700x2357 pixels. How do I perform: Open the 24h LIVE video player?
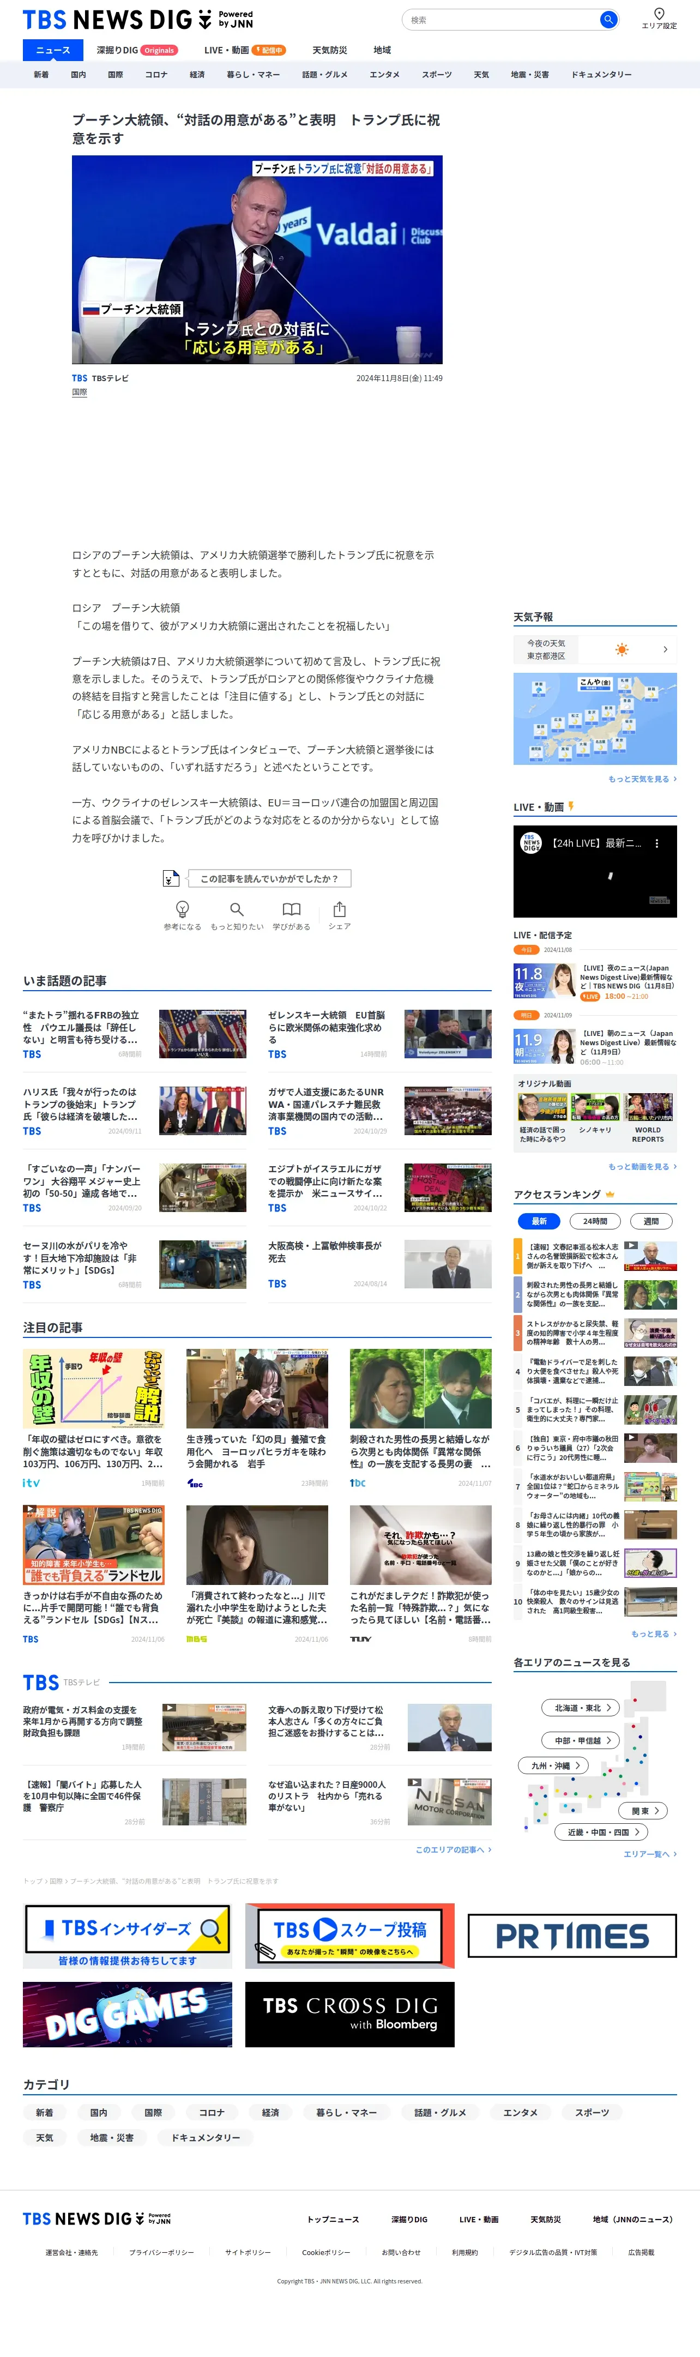coord(595,871)
